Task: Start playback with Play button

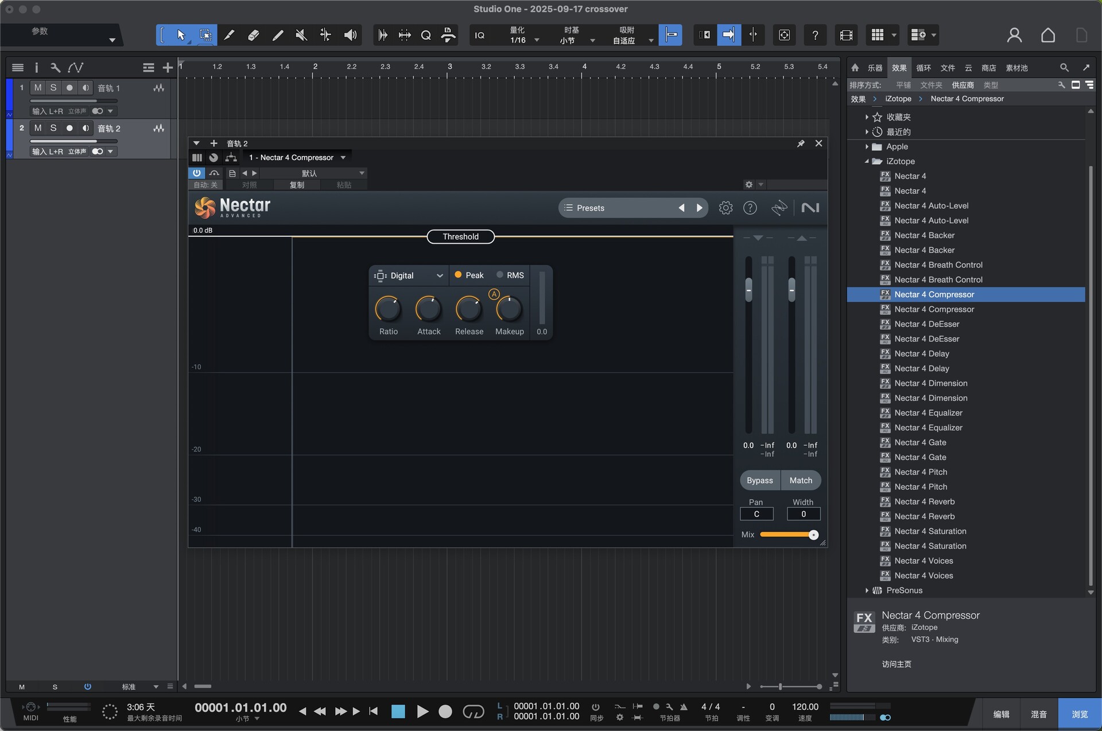Action: pos(422,711)
